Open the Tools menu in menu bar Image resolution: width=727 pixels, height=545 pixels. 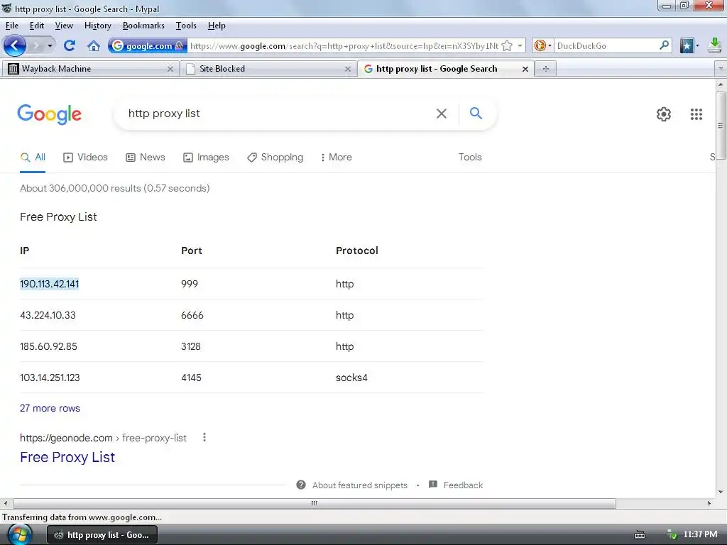pyautogui.click(x=186, y=26)
